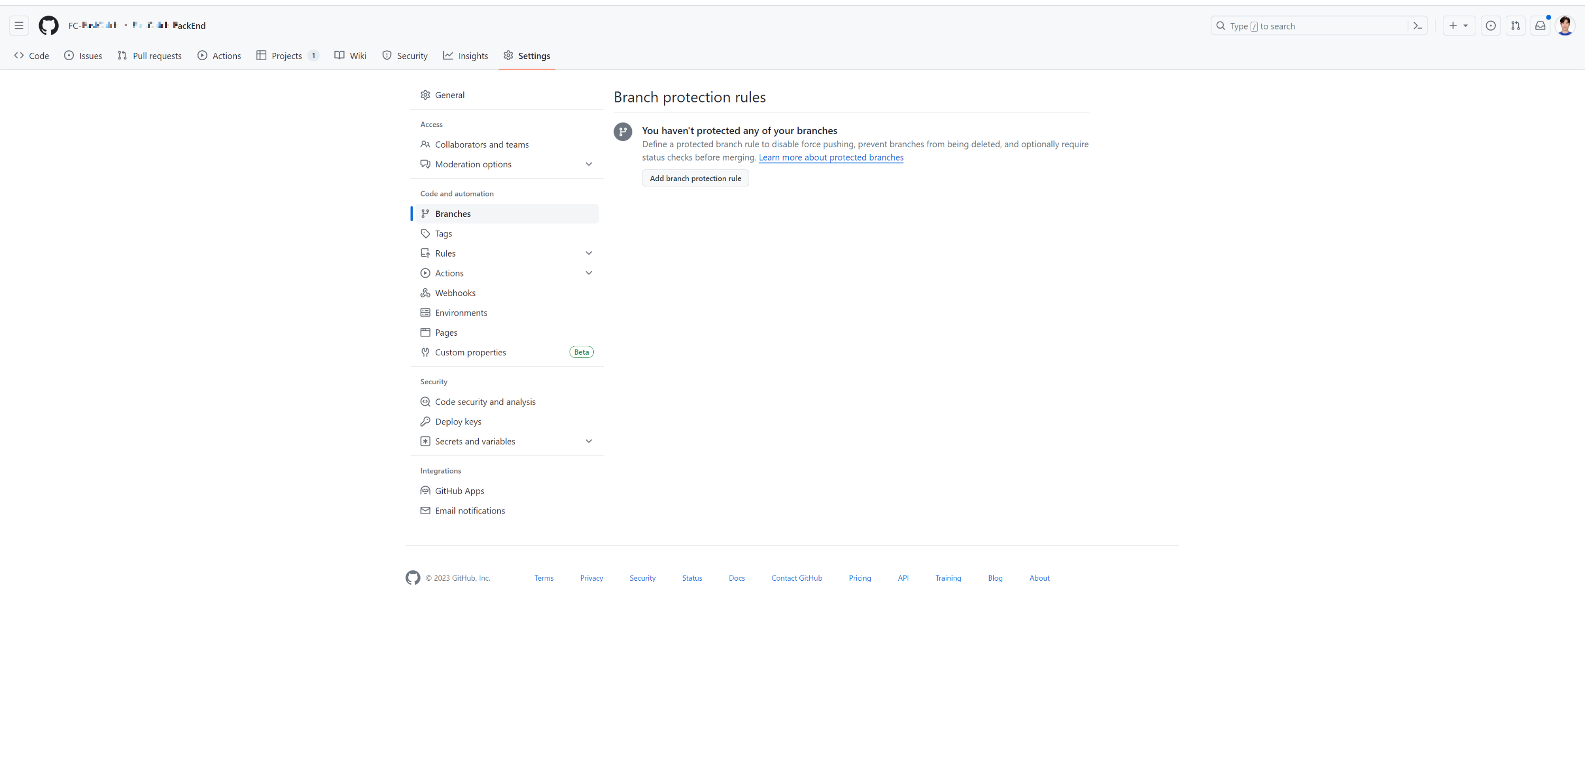This screenshot has height=767, width=1585.
Task: Click Add branch protection rule button
Action: 695,178
